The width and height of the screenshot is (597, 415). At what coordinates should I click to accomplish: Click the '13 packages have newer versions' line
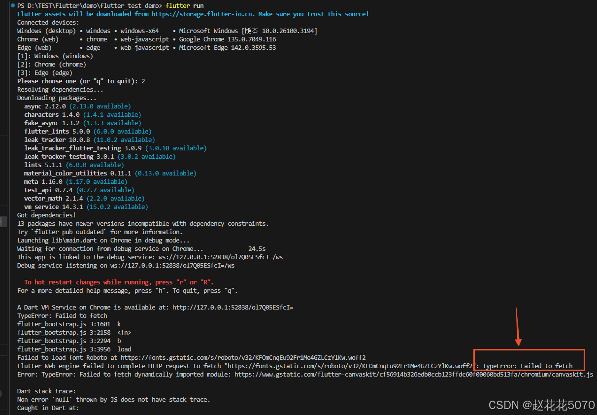(143, 223)
